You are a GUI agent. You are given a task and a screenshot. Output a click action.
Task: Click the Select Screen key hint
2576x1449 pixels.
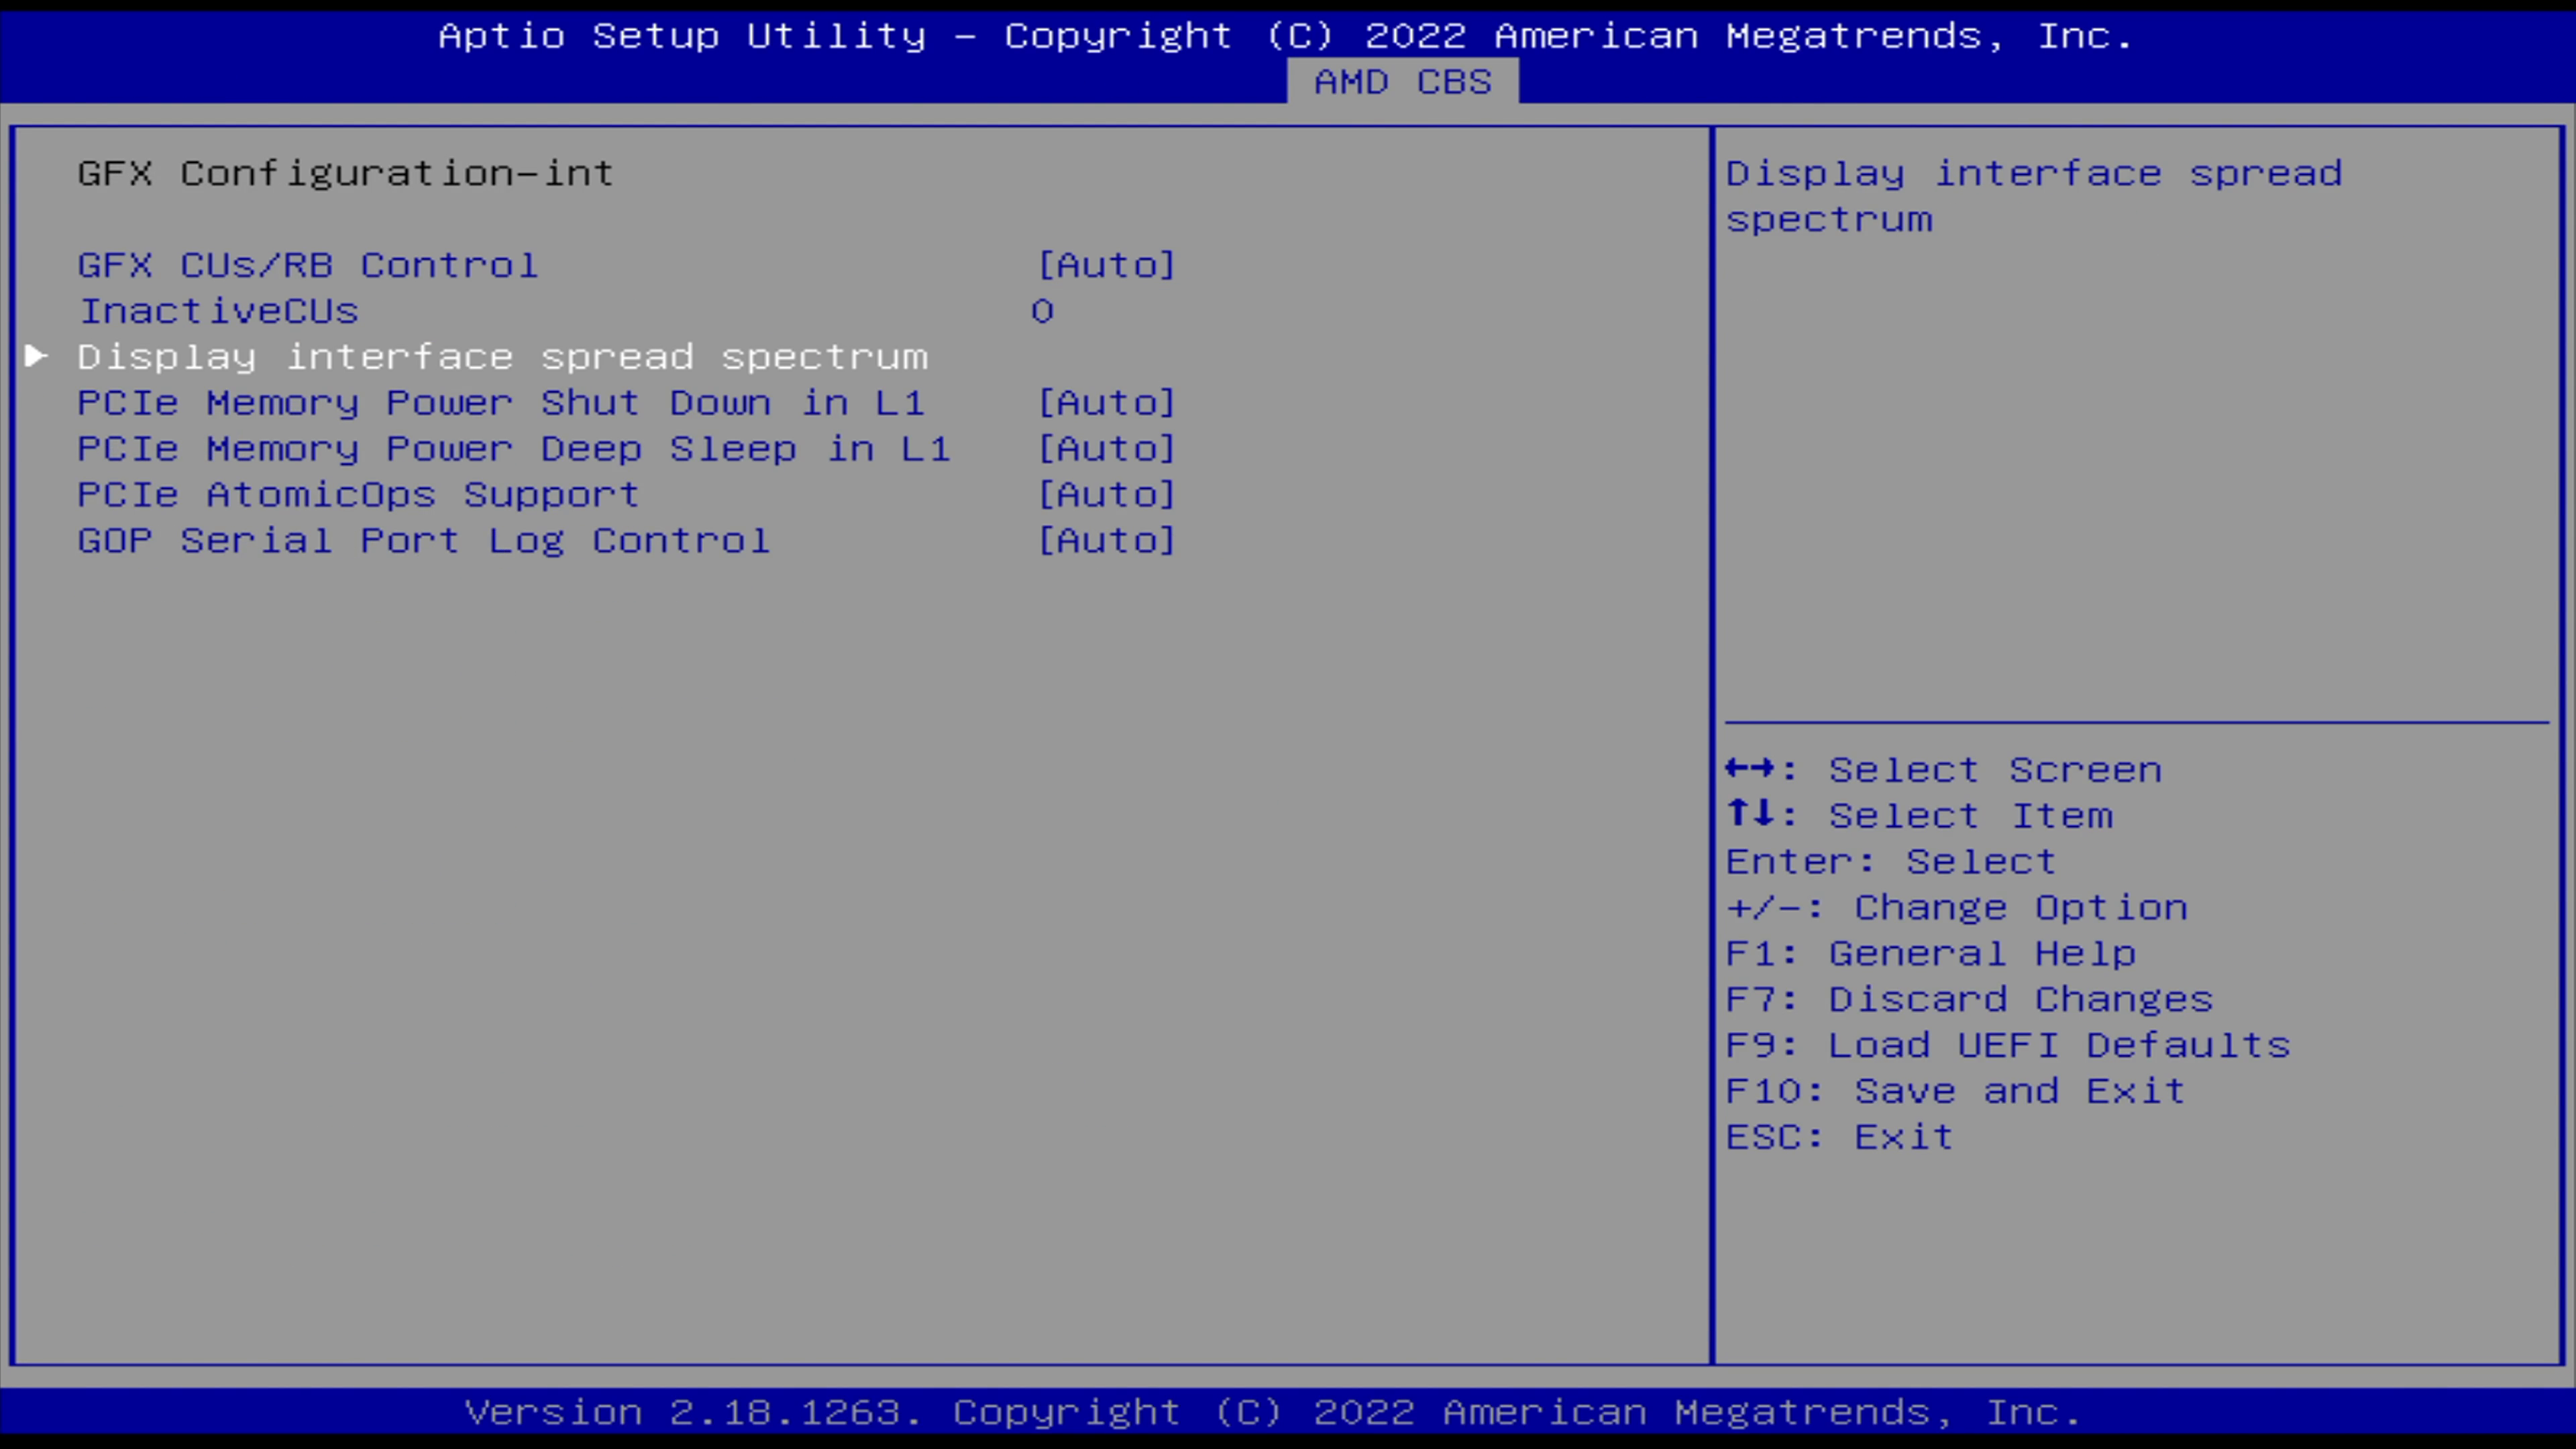[x=1944, y=770]
